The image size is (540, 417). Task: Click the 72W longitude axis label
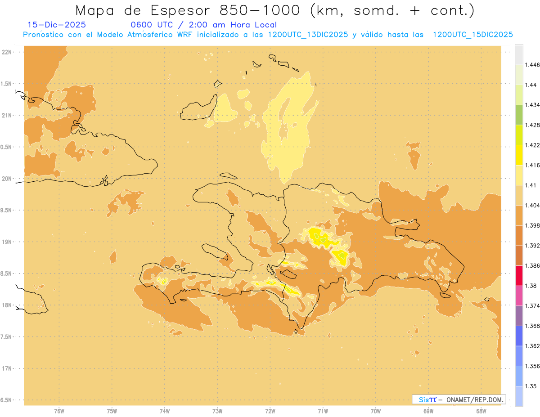pos(270,411)
